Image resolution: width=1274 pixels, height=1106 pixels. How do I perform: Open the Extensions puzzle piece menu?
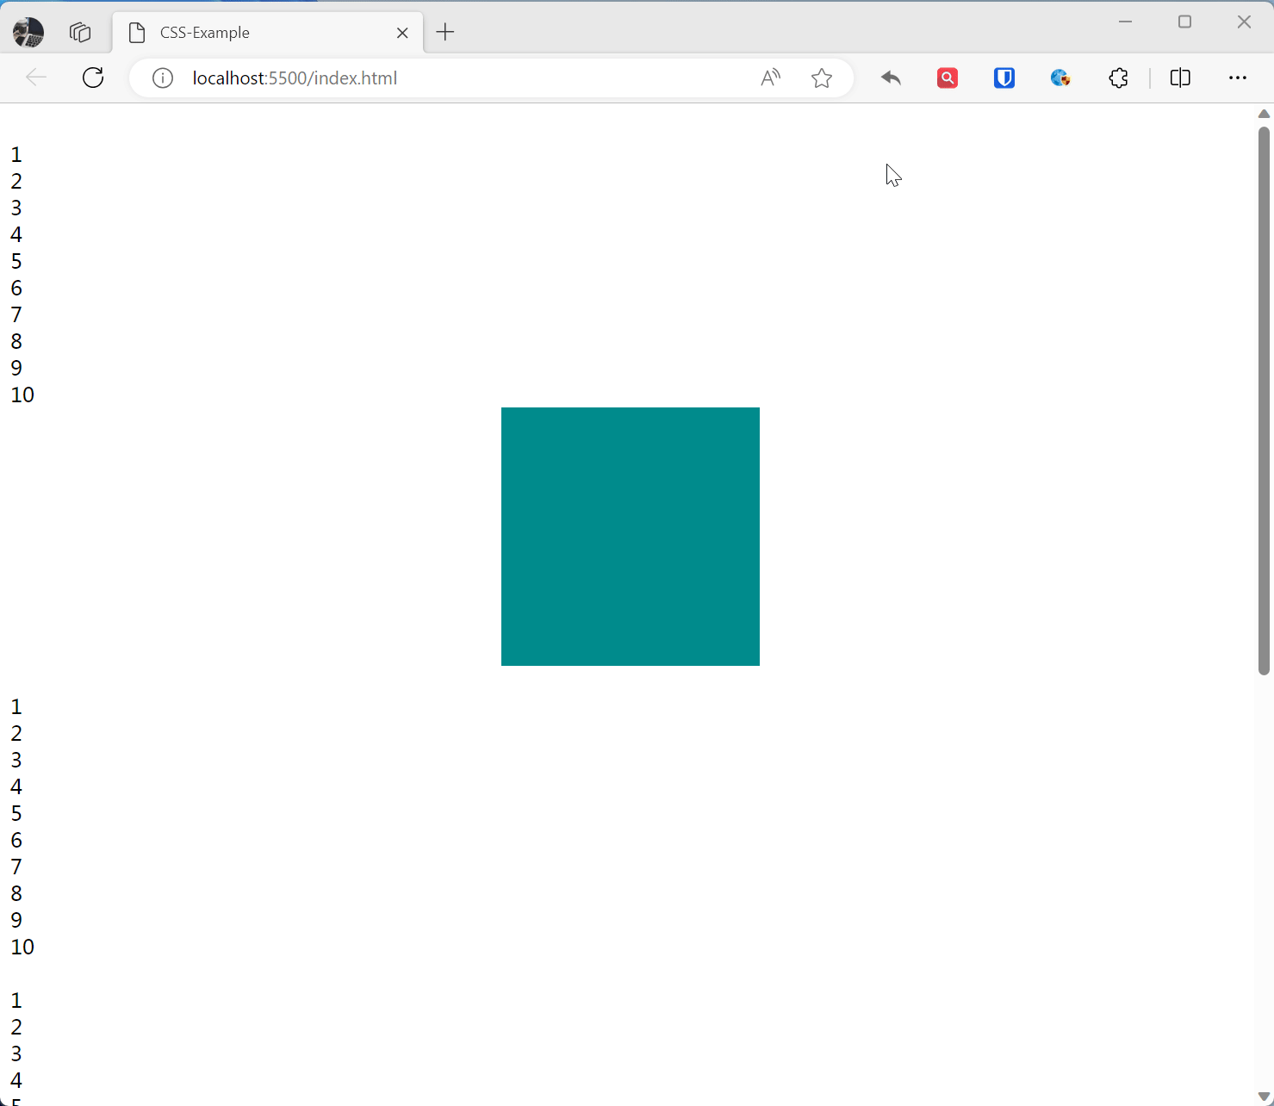[1118, 78]
